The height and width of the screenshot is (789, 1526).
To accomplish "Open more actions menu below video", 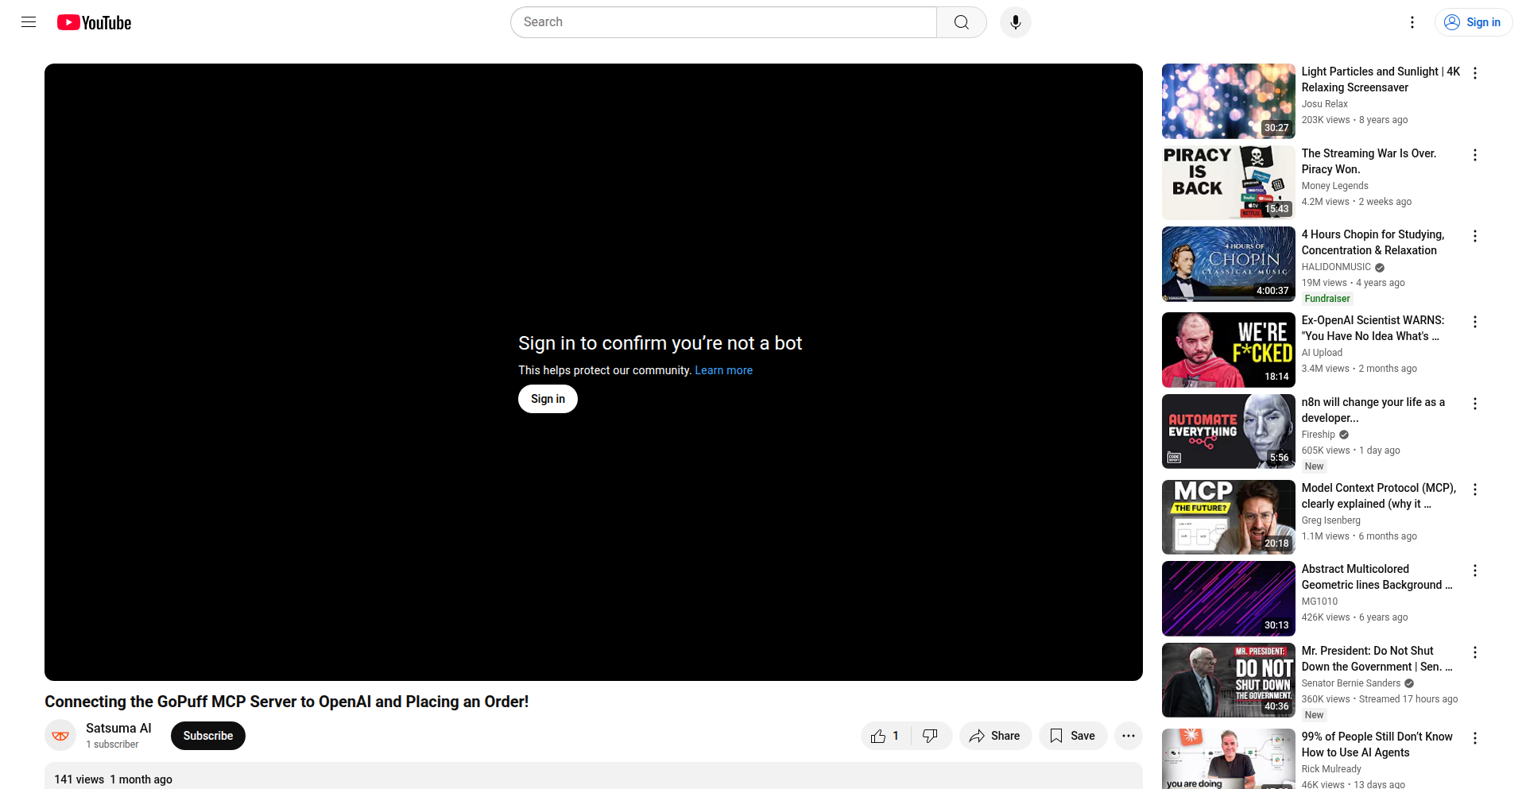I will click(1128, 736).
